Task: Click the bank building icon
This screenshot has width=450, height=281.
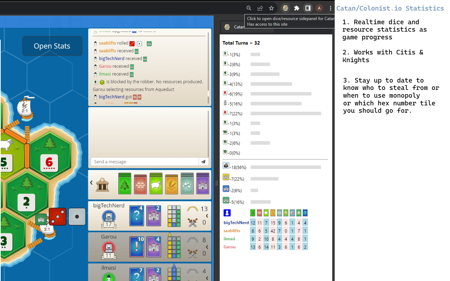Action: 102,184
